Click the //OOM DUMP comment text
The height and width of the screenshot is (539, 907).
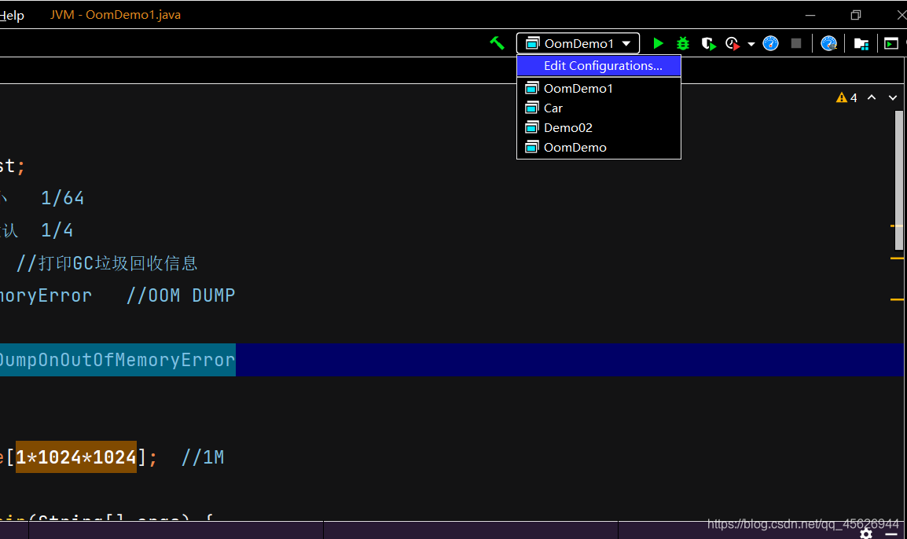[181, 295]
